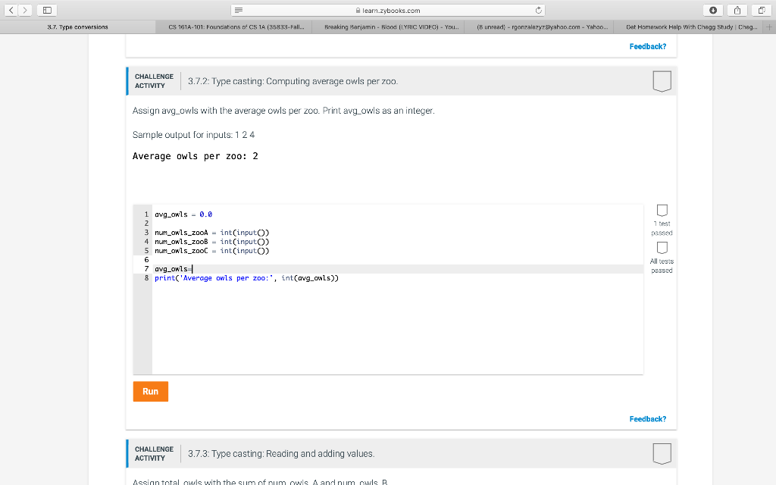Click the Share icon in Safari toolbar
776x485 pixels.
pyautogui.click(x=736, y=11)
